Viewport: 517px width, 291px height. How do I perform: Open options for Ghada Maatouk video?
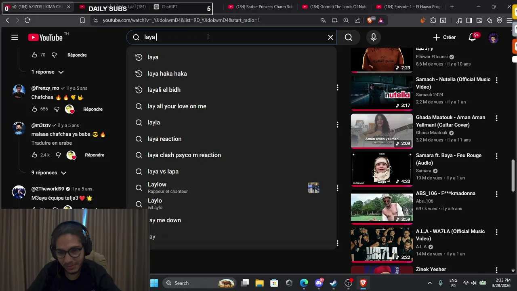point(496,118)
